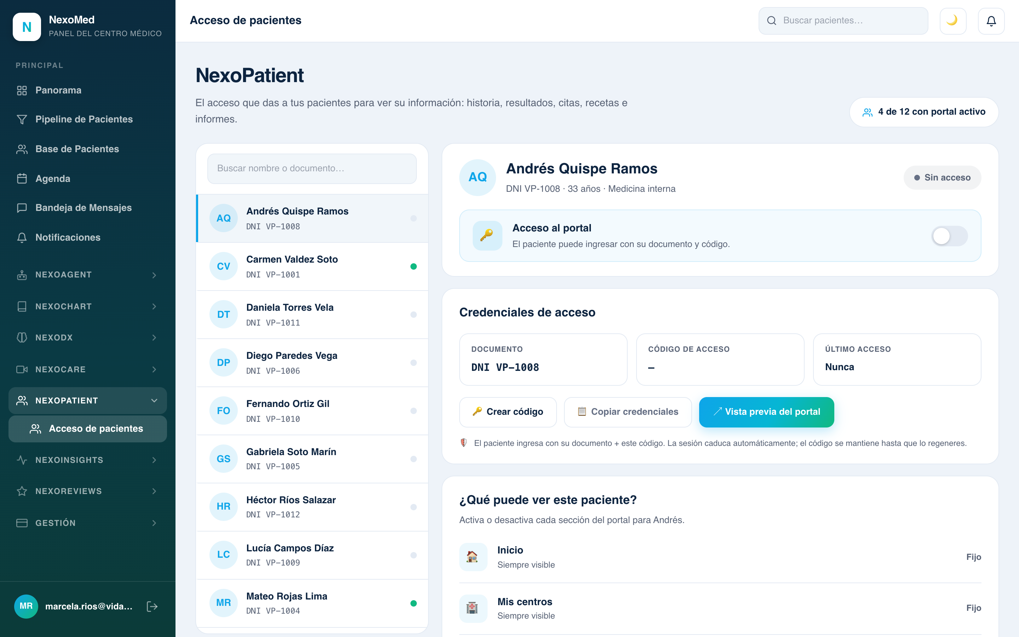This screenshot has height=637, width=1019.
Task: Expand the NEXOCARE section chevron
Action: [154, 369]
